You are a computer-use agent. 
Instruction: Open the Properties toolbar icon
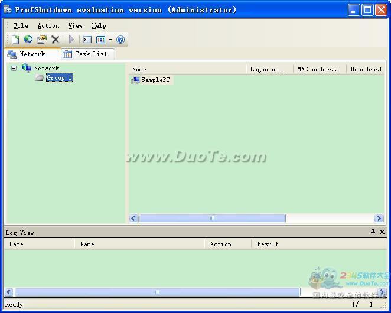(42, 40)
